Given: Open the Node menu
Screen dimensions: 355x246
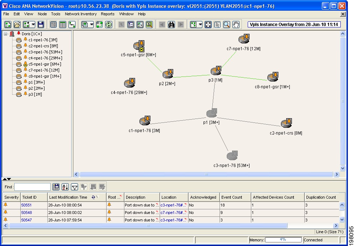Looking at the screenshot, I should point(42,14).
